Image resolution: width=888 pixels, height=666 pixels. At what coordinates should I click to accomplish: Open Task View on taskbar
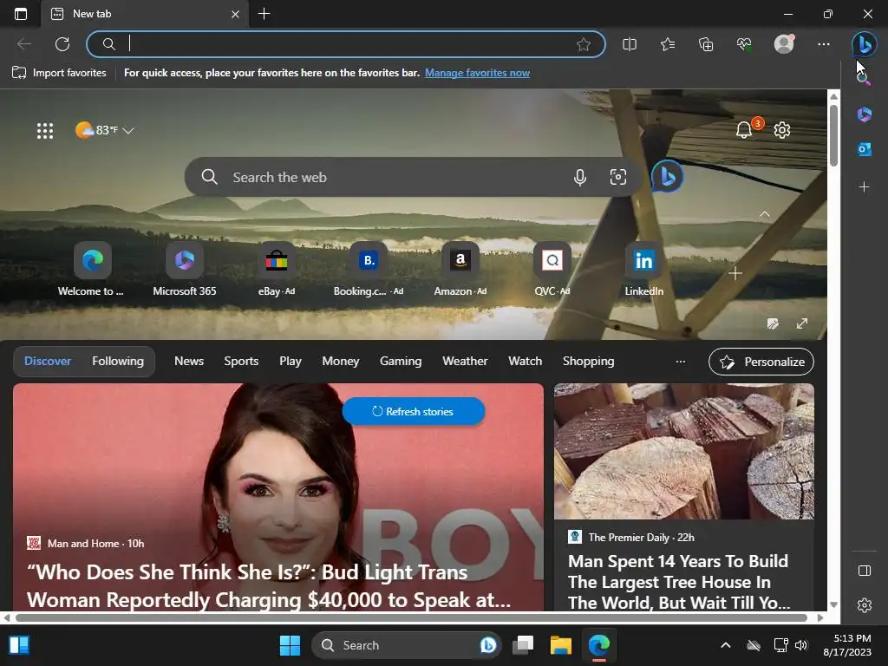tap(523, 645)
